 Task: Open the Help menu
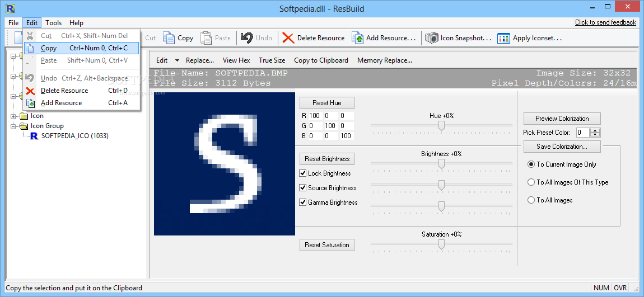pyautogui.click(x=76, y=22)
